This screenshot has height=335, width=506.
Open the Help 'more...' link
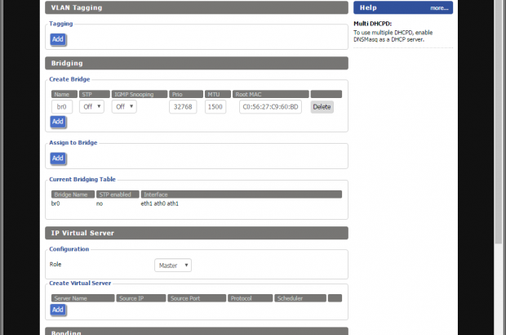point(439,8)
